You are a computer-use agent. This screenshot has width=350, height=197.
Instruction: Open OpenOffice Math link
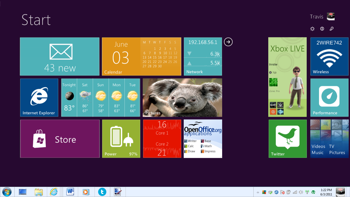pyautogui.click(x=207, y=146)
